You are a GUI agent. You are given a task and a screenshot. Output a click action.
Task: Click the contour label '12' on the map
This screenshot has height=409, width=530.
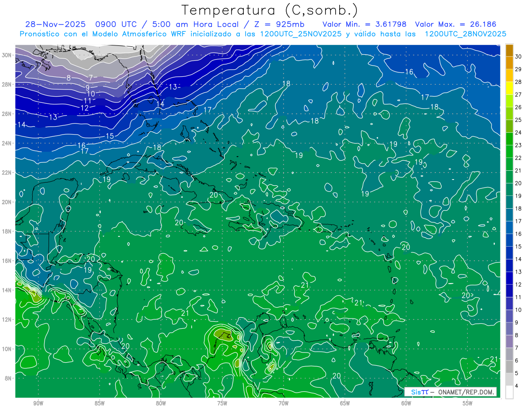[84, 108]
